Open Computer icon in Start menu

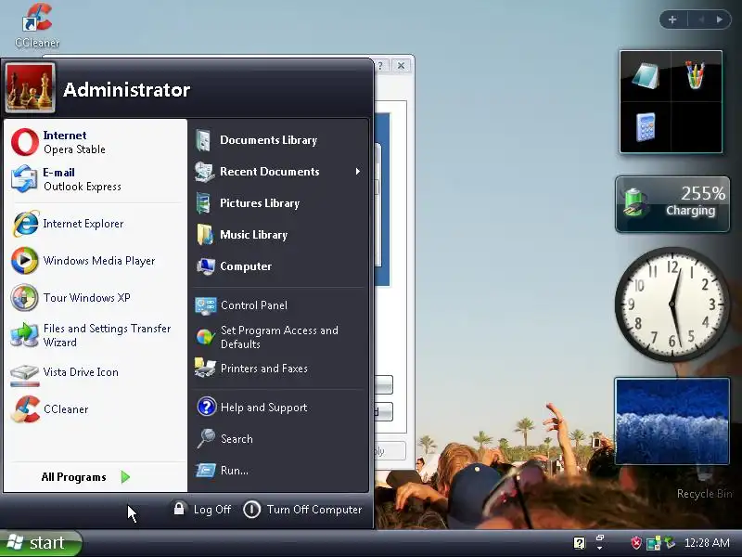point(206,266)
